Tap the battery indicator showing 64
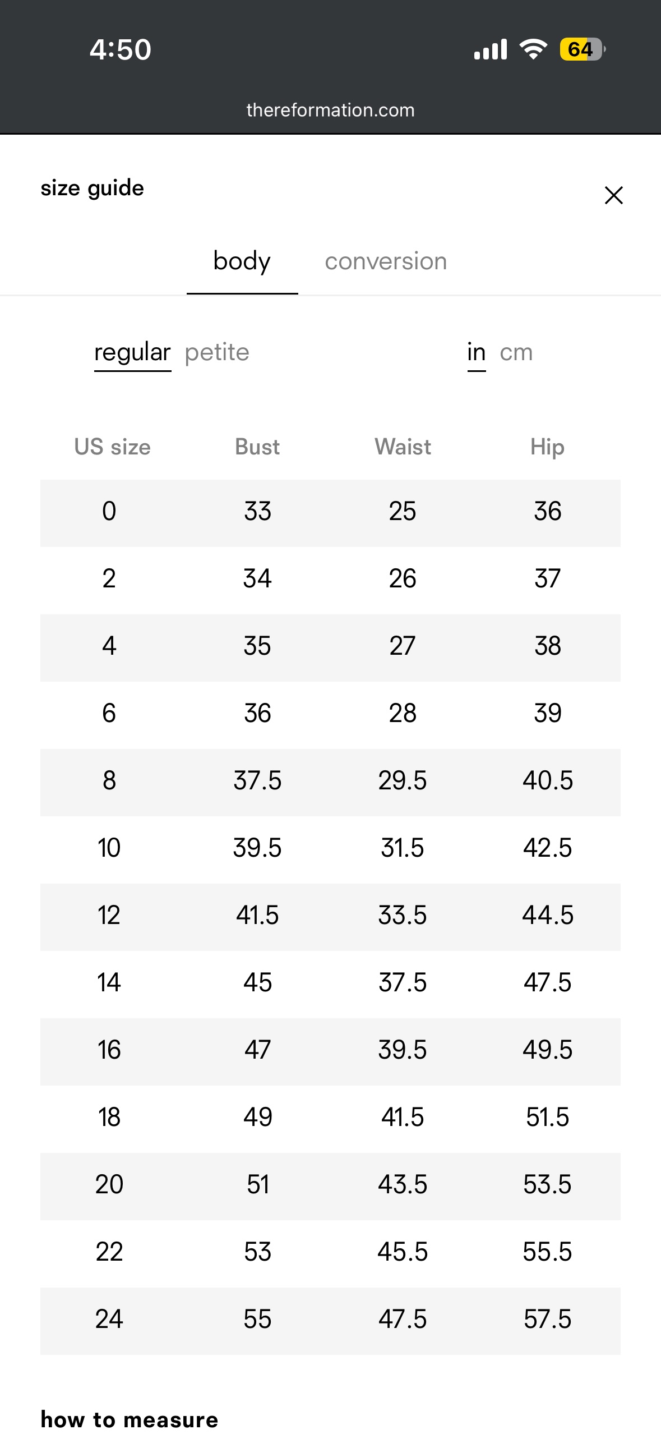Viewport: 661px width, 1434px height. [583, 49]
